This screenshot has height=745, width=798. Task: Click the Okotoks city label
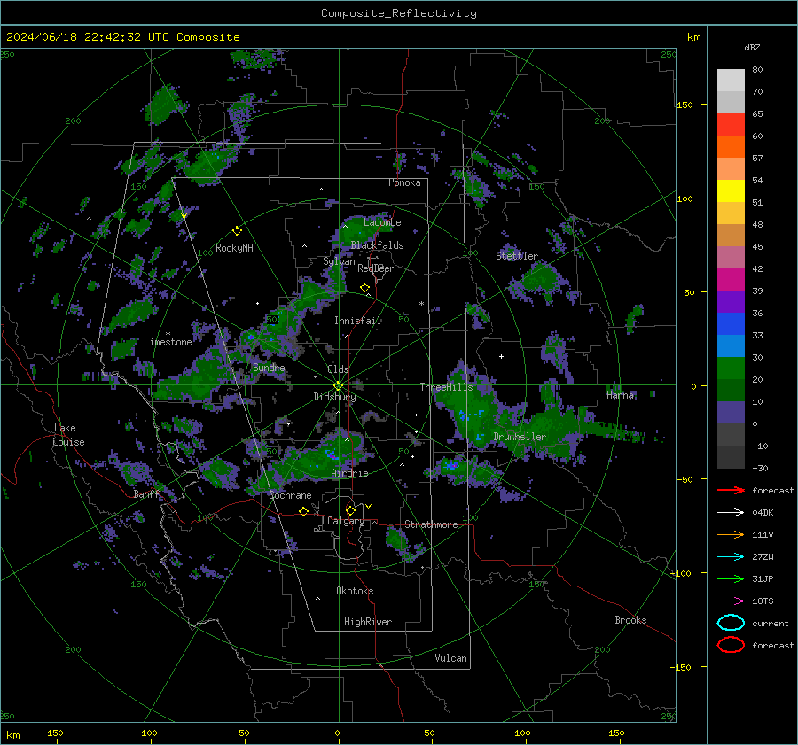point(355,591)
